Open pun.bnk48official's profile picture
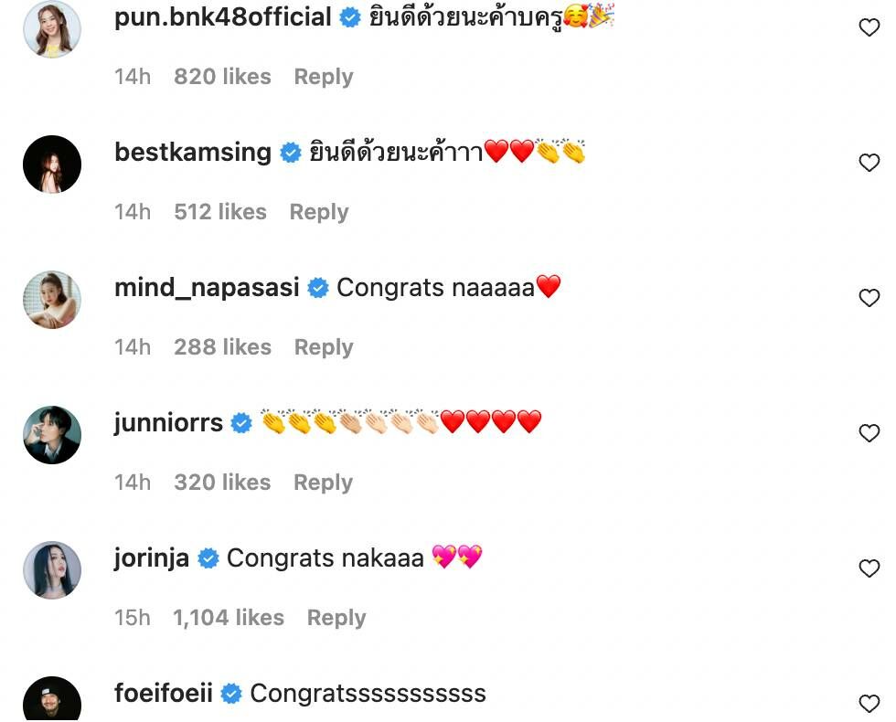 click(x=52, y=29)
